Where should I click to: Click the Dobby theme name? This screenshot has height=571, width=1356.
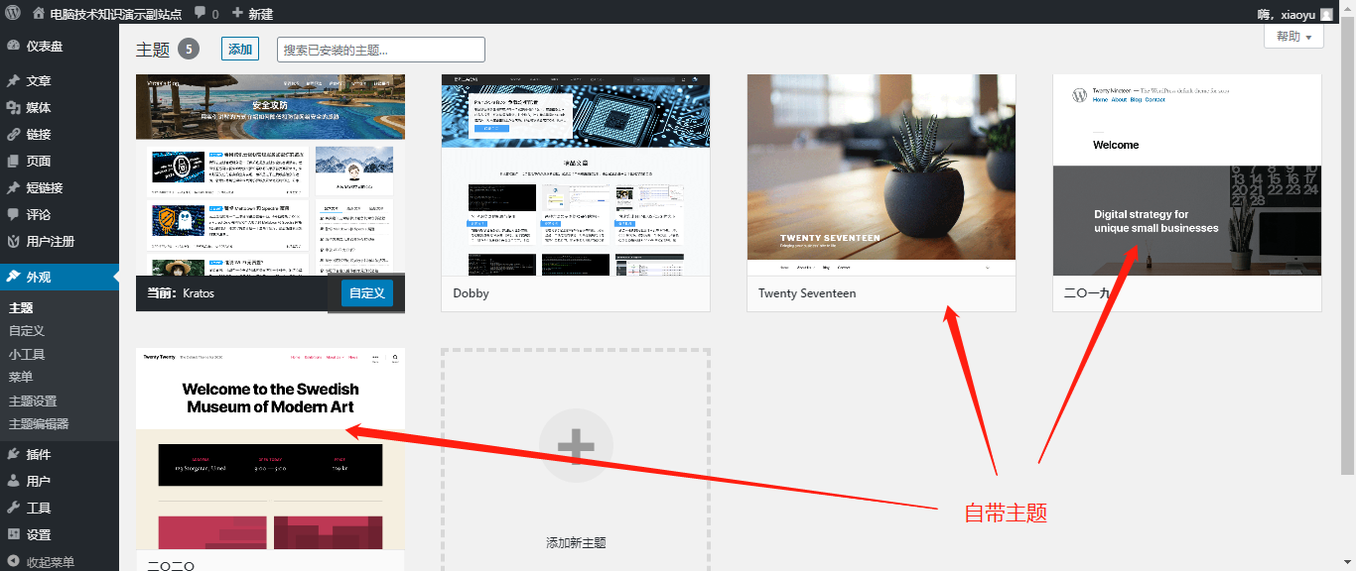coord(472,293)
